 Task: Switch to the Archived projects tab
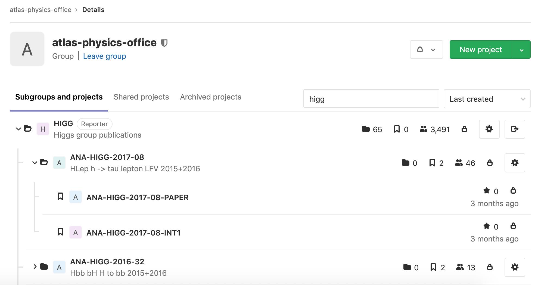tap(211, 97)
